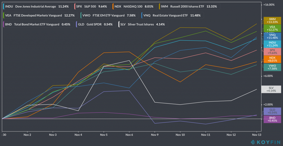The width and height of the screenshot is (283, 146).
Task: Pick the VNQ Real Estate legend chip
Action: pyautogui.click(x=172, y=15)
